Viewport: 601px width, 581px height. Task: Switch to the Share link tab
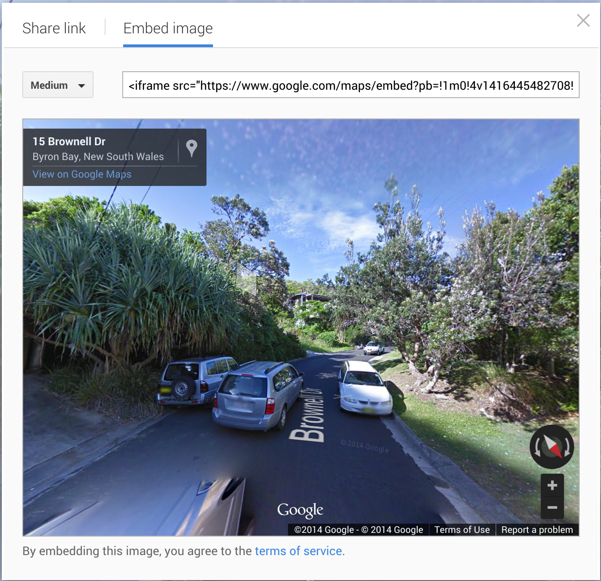point(54,28)
